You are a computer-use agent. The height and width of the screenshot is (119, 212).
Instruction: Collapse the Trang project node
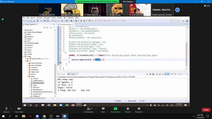click(24, 57)
